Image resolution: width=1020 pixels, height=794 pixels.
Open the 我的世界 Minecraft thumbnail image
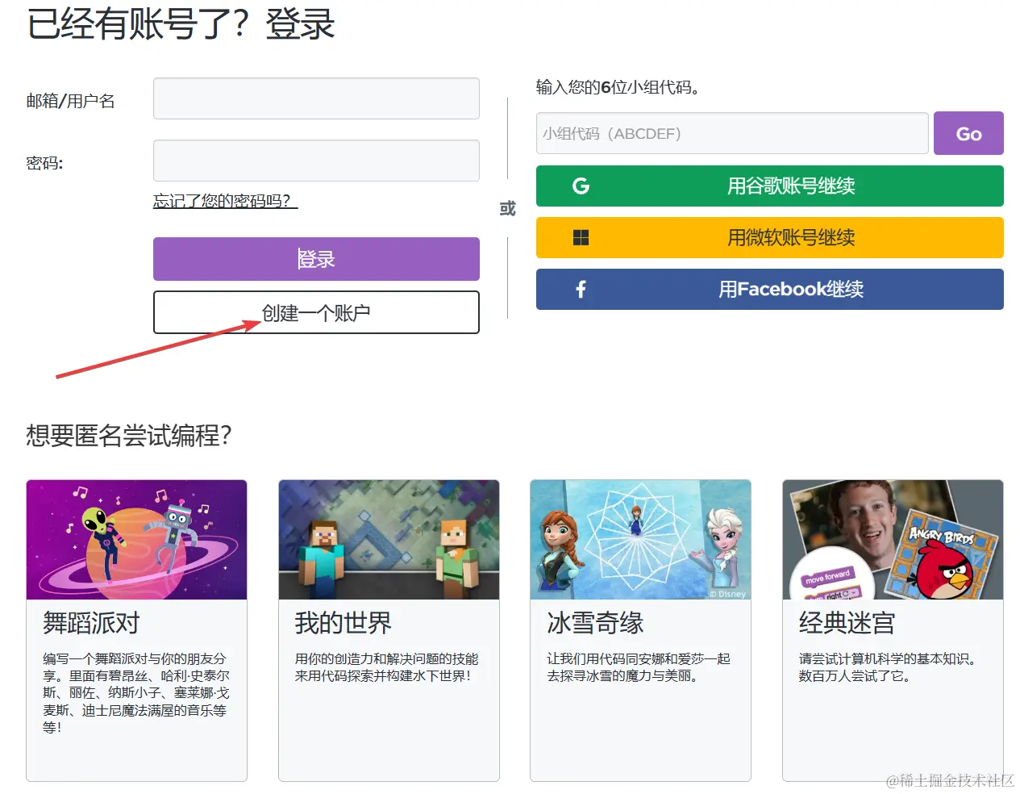tap(389, 539)
